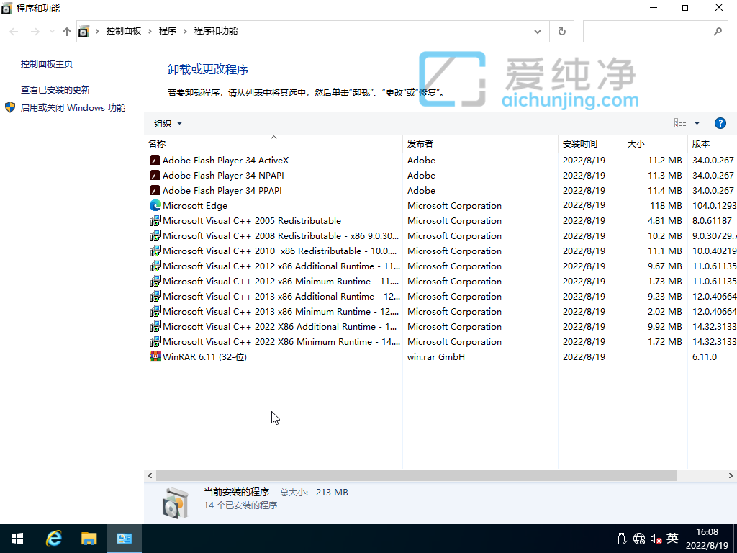Click the Adobe Flash Player 34 ActiveX icon

tap(155, 161)
